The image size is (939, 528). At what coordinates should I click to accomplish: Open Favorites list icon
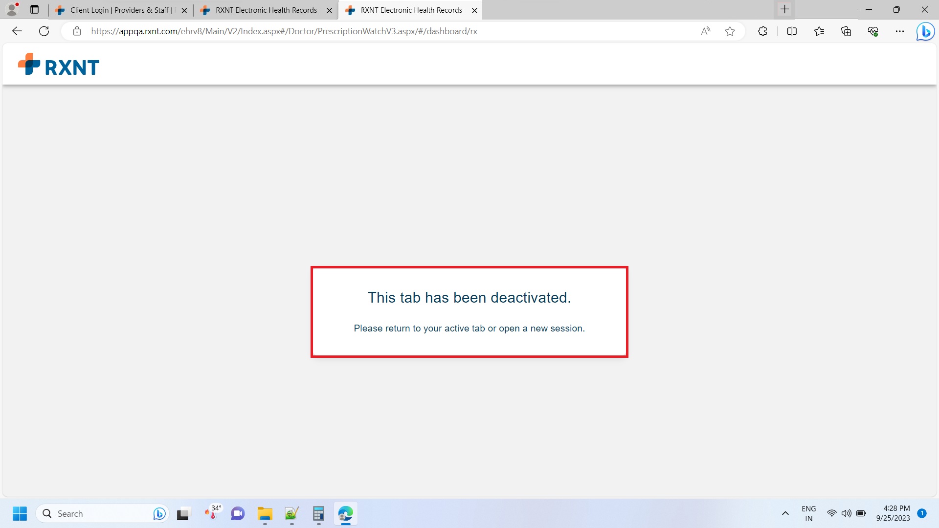pos(819,31)
